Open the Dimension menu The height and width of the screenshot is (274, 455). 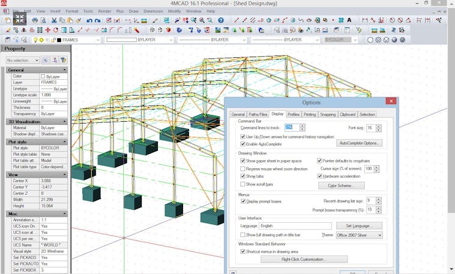[152, 11]
